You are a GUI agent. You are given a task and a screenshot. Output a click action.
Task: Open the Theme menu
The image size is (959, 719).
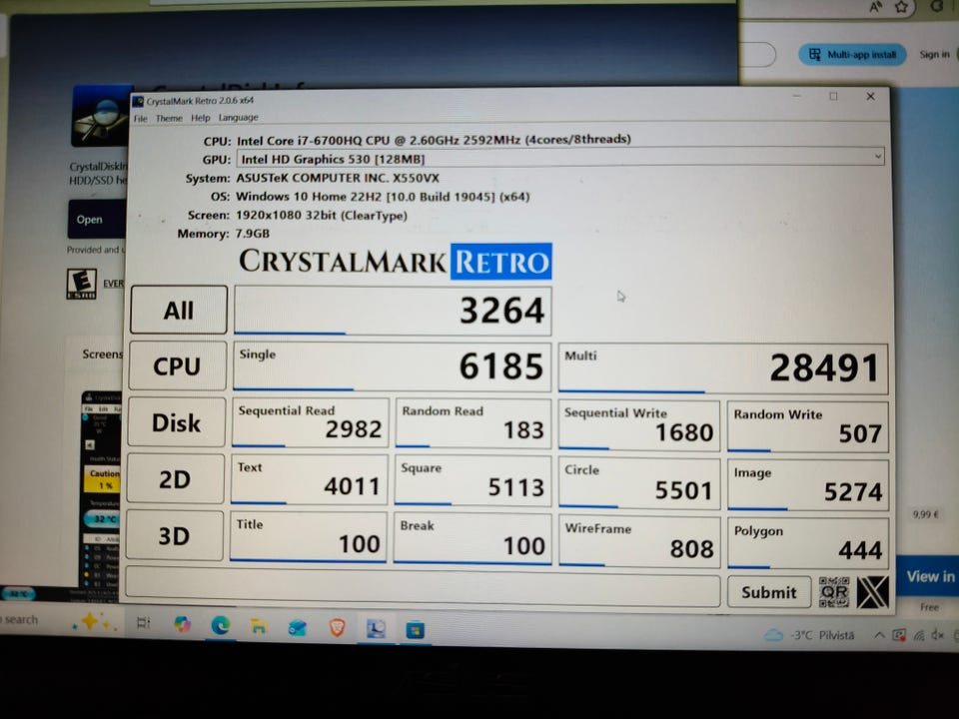169,118
